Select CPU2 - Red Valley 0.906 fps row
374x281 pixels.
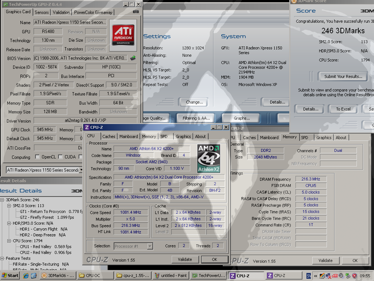(x=46, y=252)
